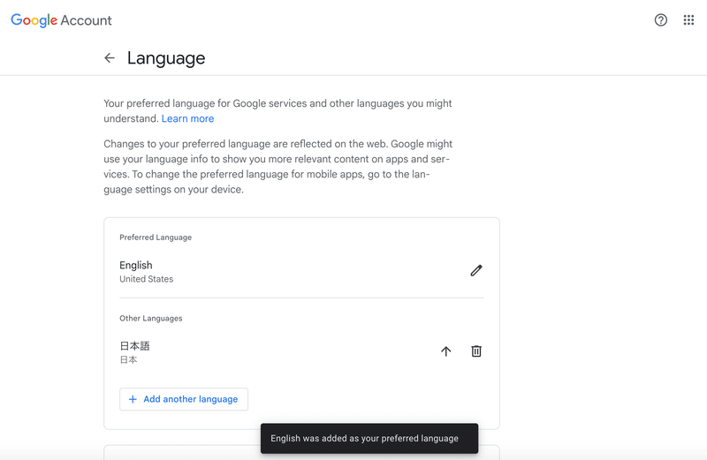Click the Google Account logo

point(61,20)
